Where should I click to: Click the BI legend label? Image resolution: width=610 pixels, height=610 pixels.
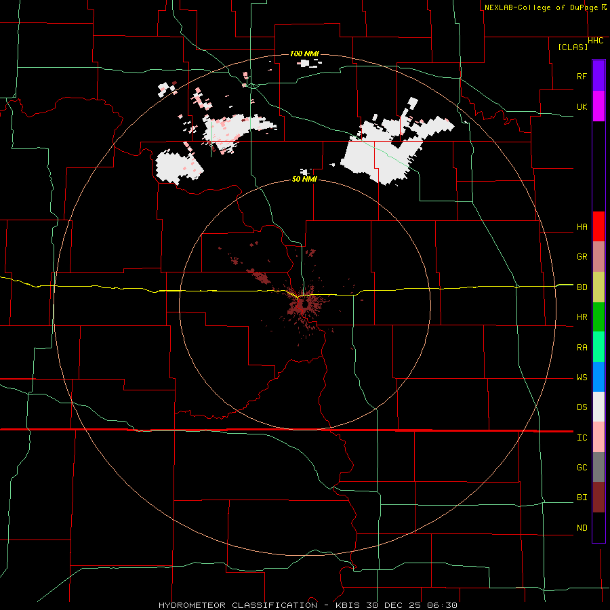click(582, 497)
